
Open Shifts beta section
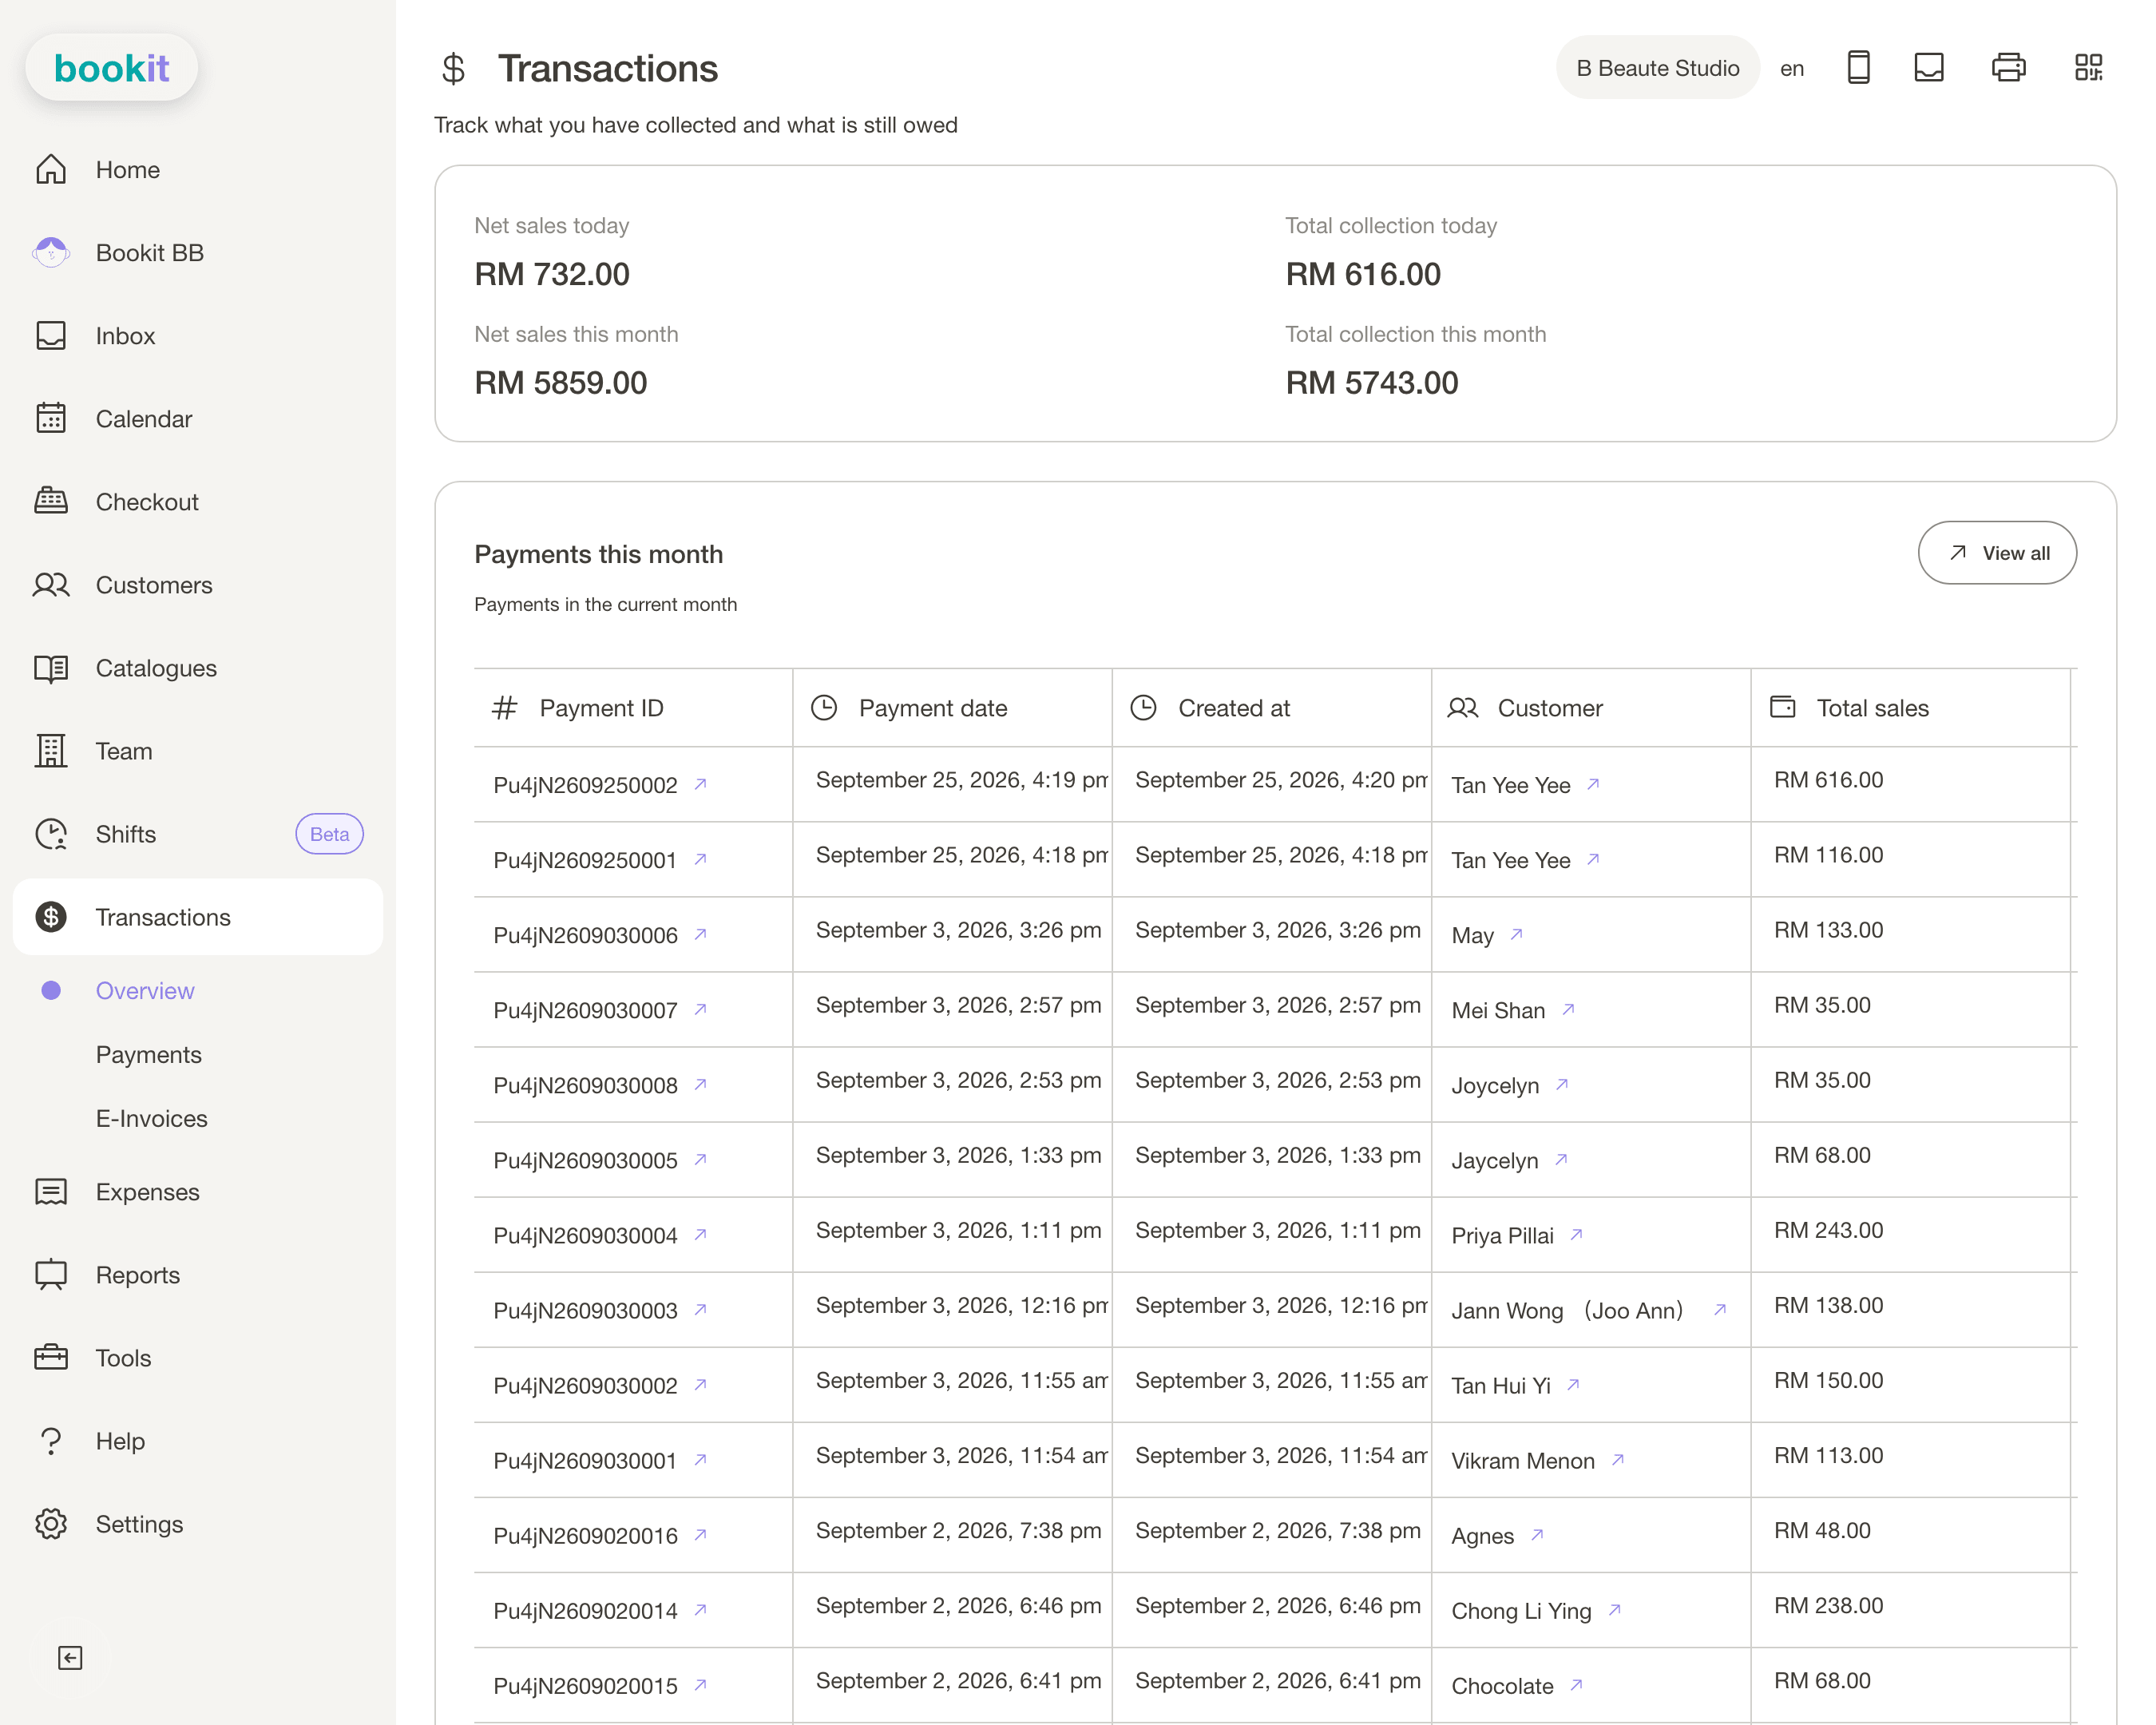coord(197,833)
